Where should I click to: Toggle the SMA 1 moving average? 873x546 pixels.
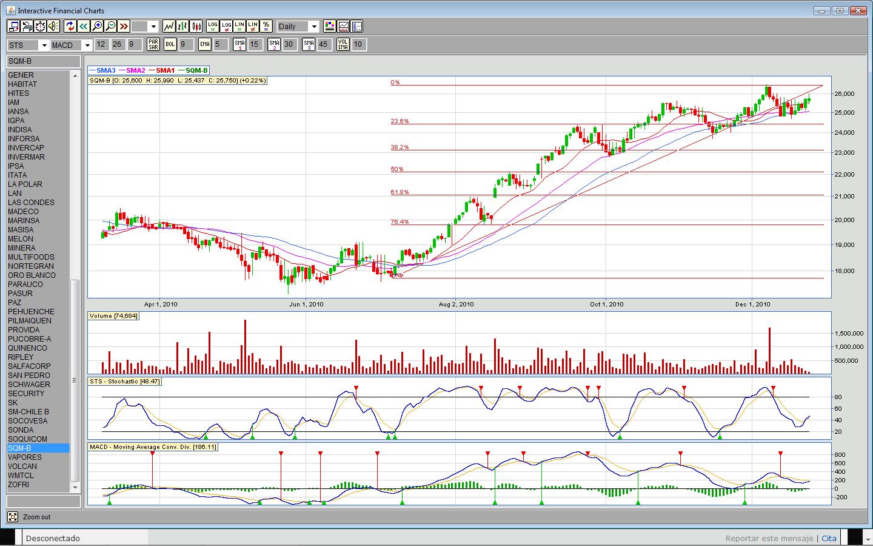point(240,44)
